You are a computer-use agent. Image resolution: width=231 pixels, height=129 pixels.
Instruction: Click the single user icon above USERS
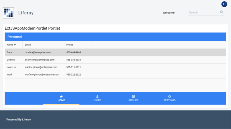(x=97, y=96)
